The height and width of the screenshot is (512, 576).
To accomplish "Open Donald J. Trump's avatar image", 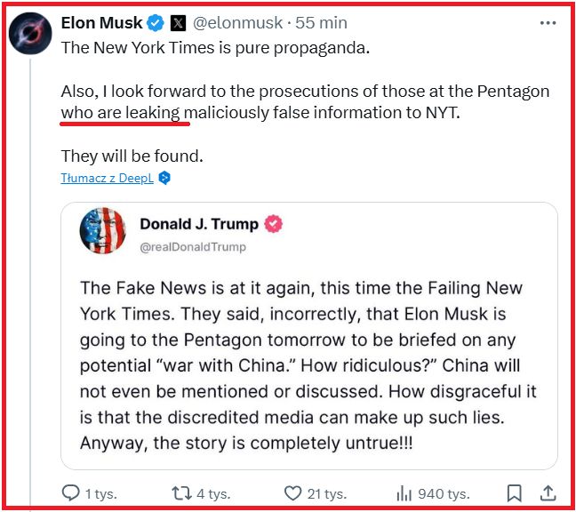I will 103,233.
